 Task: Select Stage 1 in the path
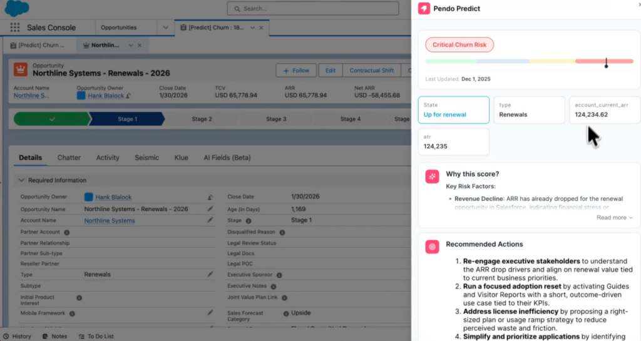click(x=127, y=119)
